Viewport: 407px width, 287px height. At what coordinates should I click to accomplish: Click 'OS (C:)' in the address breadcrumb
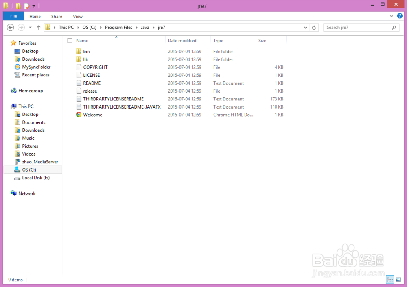(x=89, y=28)
